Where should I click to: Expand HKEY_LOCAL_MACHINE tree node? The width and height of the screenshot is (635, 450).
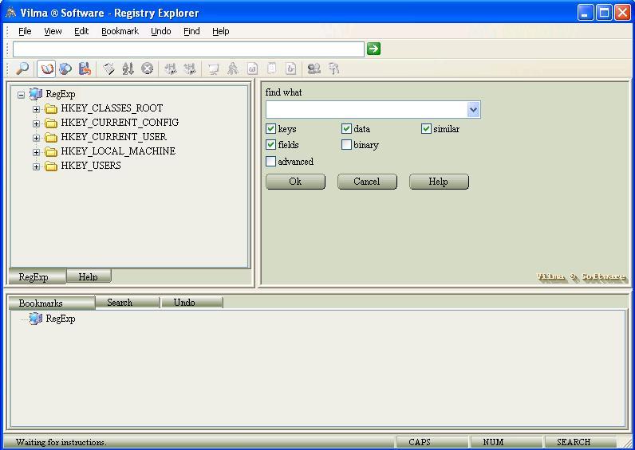click(x=36, y=152)
